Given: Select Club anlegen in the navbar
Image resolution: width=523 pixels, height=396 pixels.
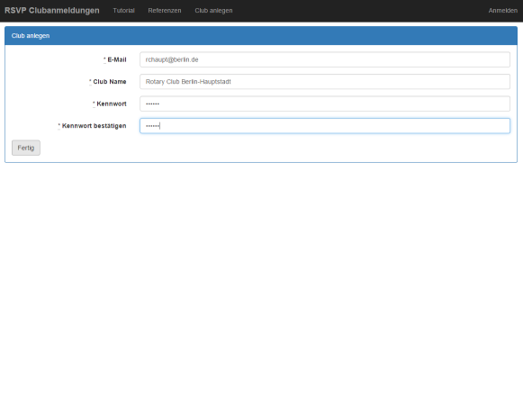Looking at the screenshot, I should point(213,11).
